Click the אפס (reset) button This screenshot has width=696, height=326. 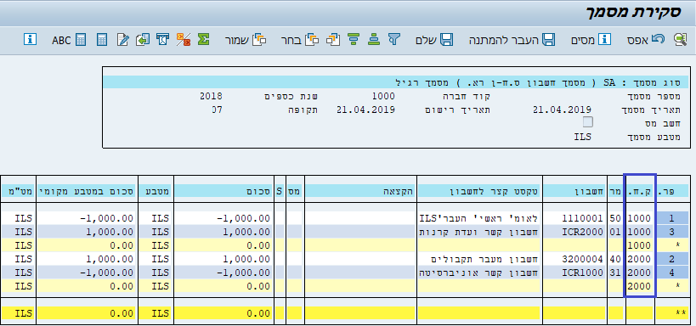point(646,39)
